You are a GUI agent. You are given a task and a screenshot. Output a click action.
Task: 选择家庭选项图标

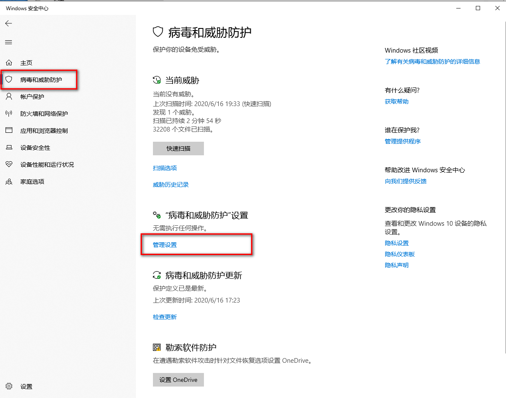[x=9, y=182]
